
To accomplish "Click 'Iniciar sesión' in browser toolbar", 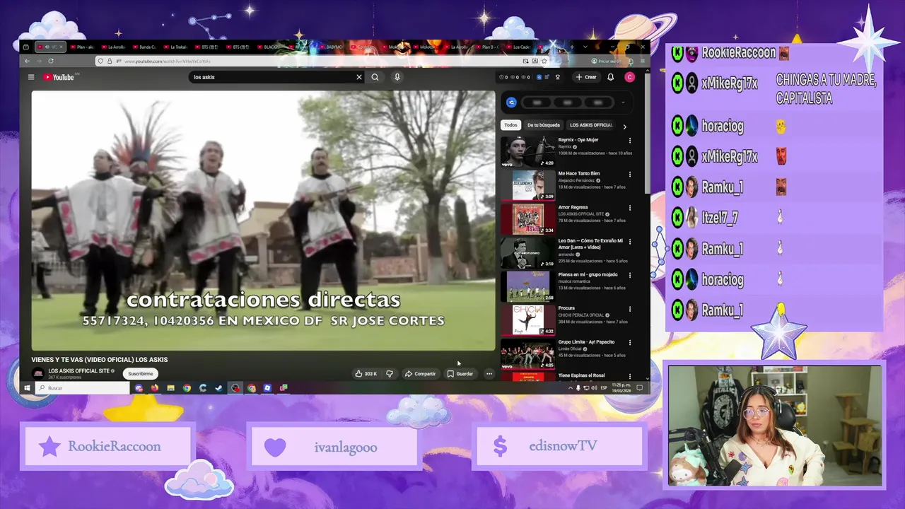I will (x=607, y=62).
